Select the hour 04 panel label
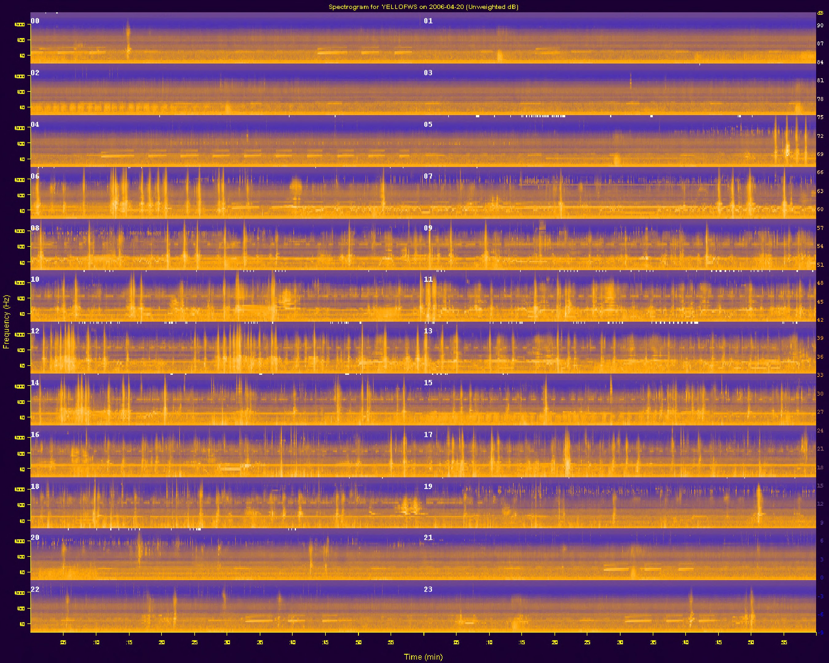The height and width of the screenshot is (663, 829). click(35, 124)
